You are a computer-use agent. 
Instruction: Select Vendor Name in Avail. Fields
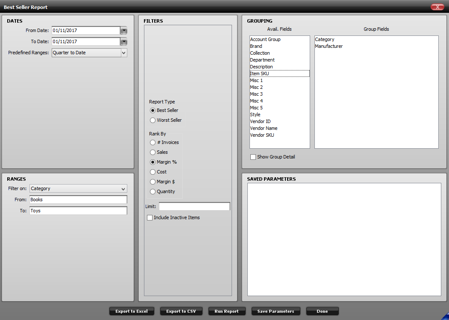click(x=279, y=128)
